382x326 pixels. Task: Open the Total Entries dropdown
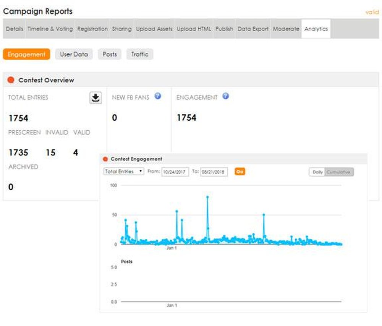click(x=124, y=172)
